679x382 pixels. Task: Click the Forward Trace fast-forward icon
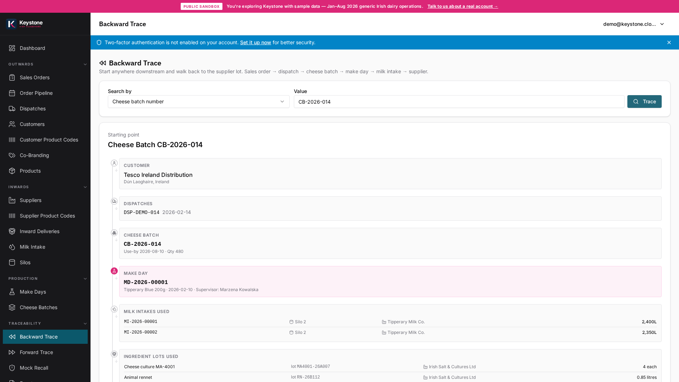(12, 352)
